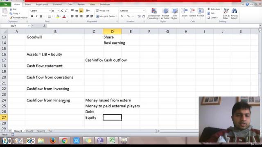The height and width of the screenshot is (147, 262).
Task: Click the AutoSum button
Action: (215, 9)
